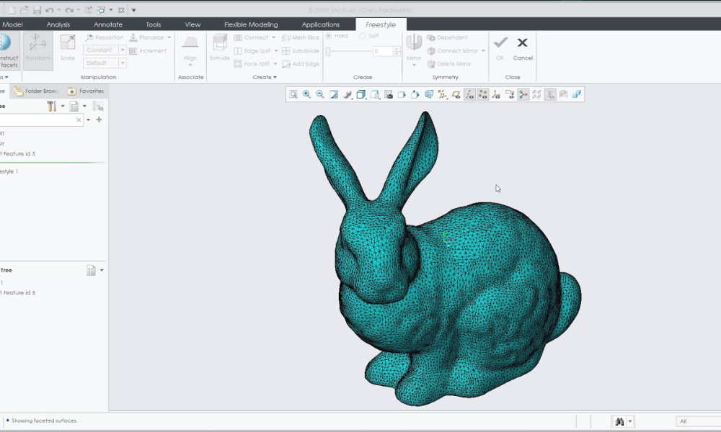Clear the model tree search field
The height and width of the screenshot is (432, 721).
[79, 120]
